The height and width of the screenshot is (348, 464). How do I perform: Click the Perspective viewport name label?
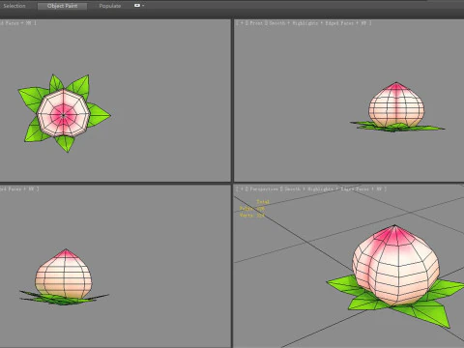[264, 189]
